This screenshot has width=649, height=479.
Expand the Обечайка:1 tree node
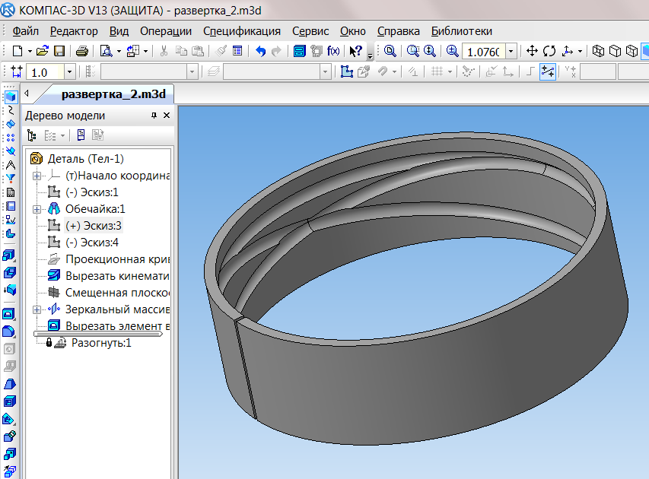tap(37, 209)
